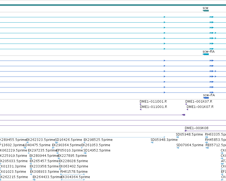Open the EK304364.5prime EST label
The width and height of the screenshot is (226, 181).
(x=75, y=177)
